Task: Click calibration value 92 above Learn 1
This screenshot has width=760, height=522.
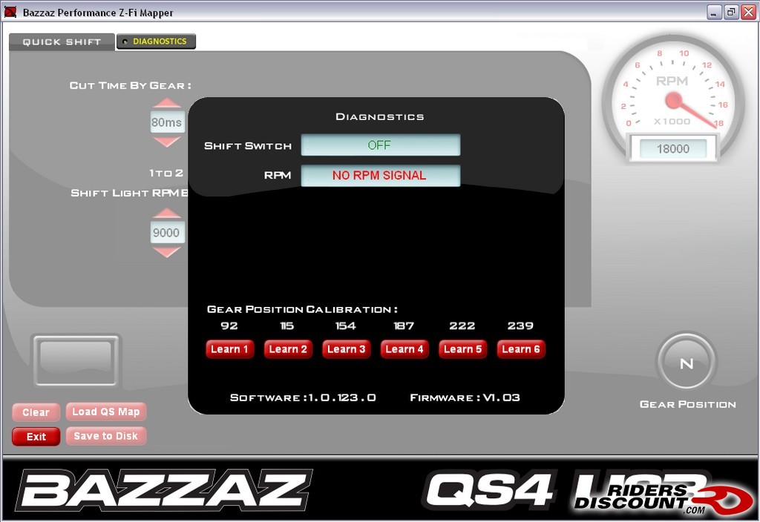Action: 229,326
